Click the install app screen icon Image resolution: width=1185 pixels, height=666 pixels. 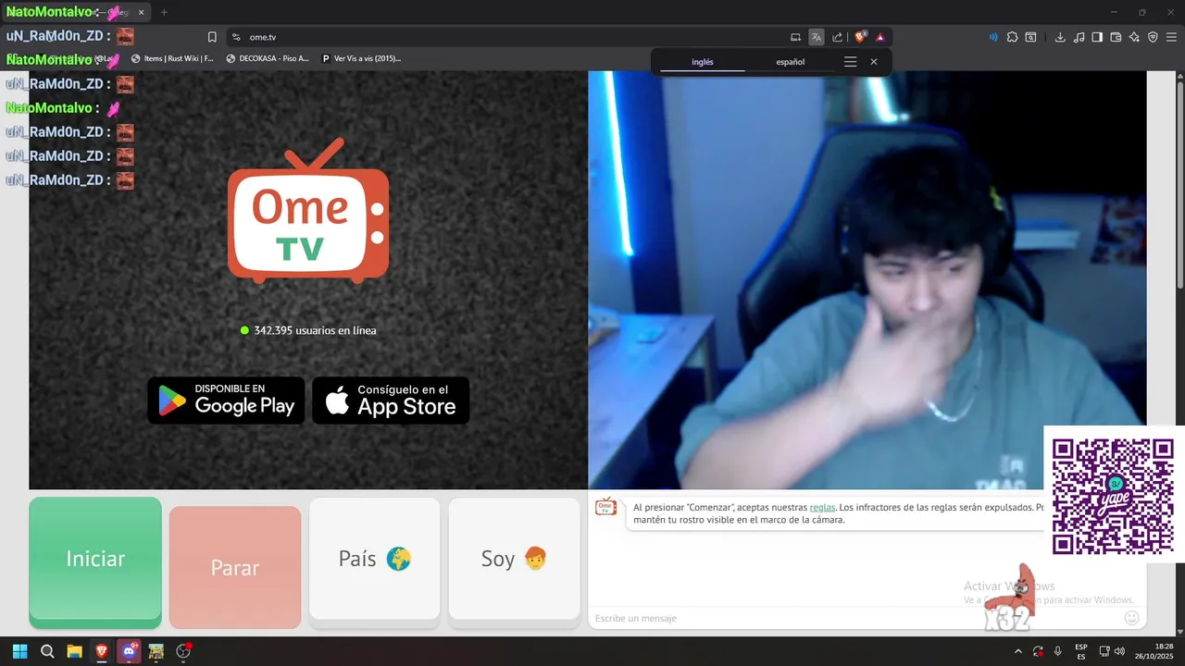click(x=795, y=37)
